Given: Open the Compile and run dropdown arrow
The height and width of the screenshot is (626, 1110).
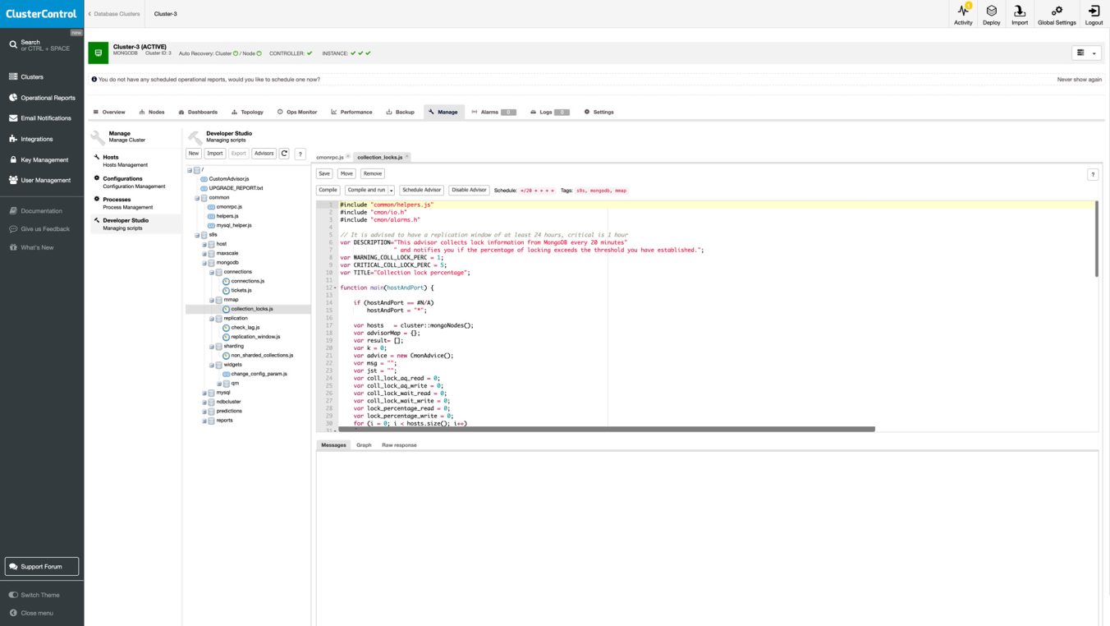Looking at the screenshot, I should point(392,191).
